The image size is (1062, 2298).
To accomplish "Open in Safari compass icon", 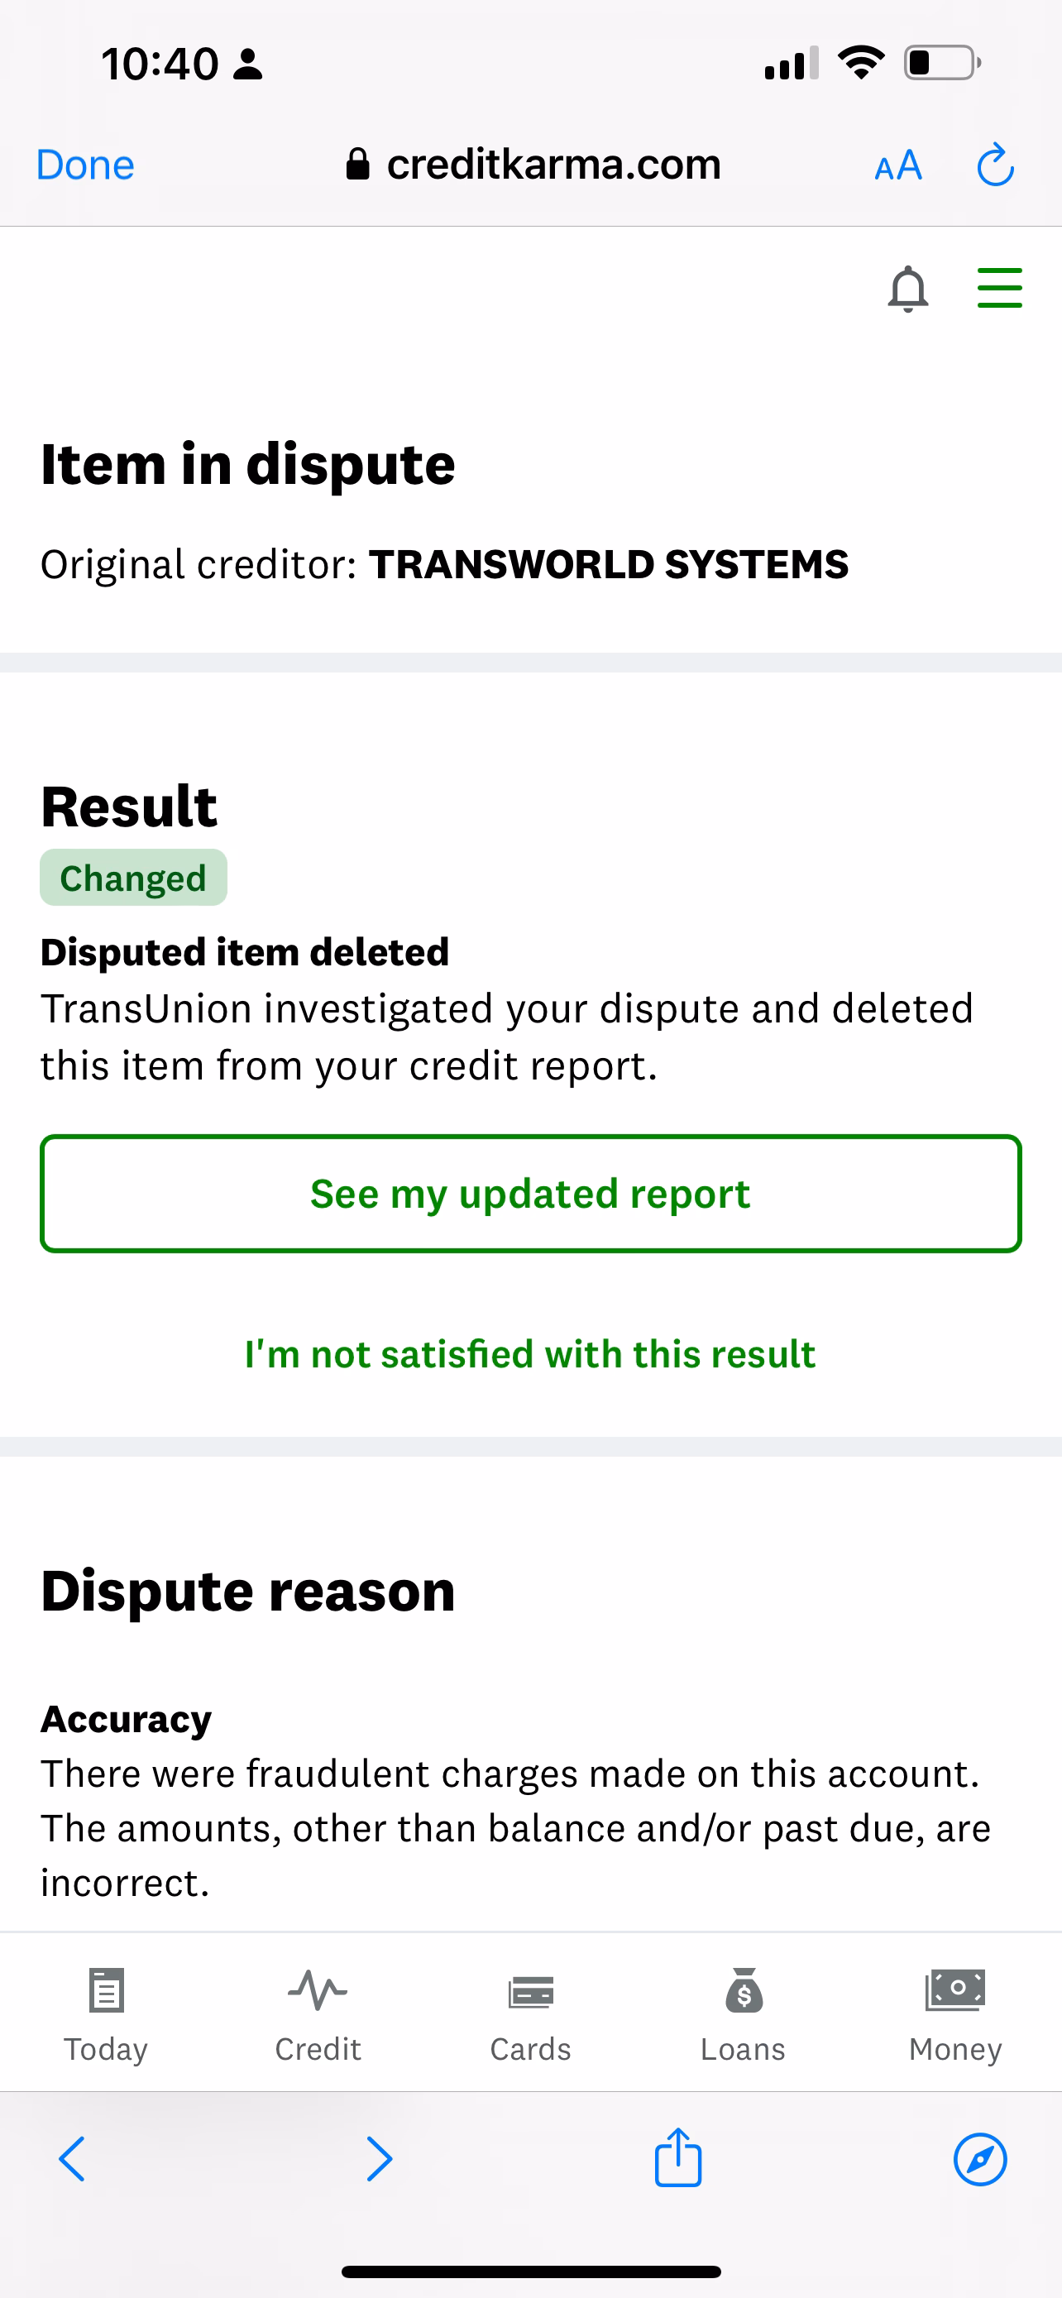I will [x=980, y=2160].
